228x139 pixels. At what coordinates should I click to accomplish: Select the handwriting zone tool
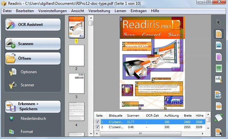[x=219, y=80]
